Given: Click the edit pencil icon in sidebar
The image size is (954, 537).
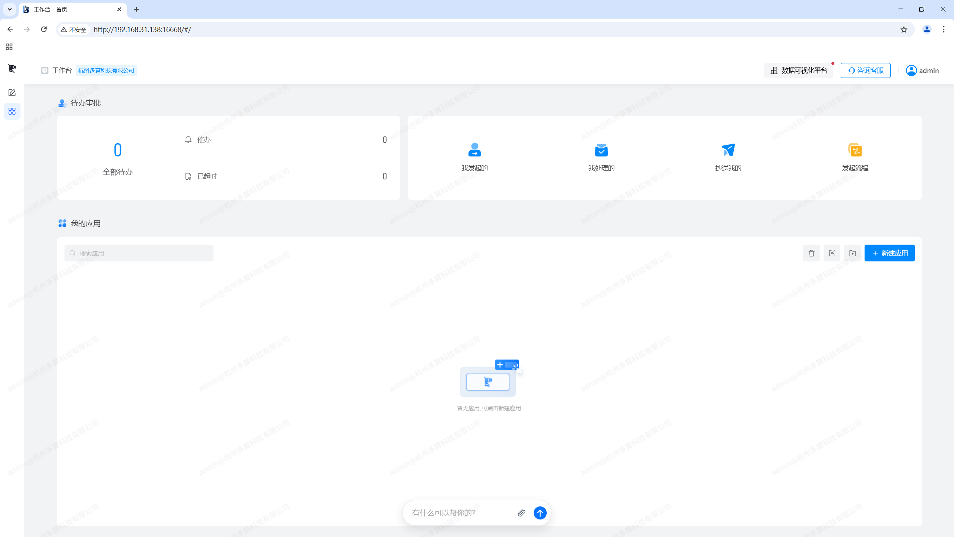Looking at the screenshot, I should (12, 92).
